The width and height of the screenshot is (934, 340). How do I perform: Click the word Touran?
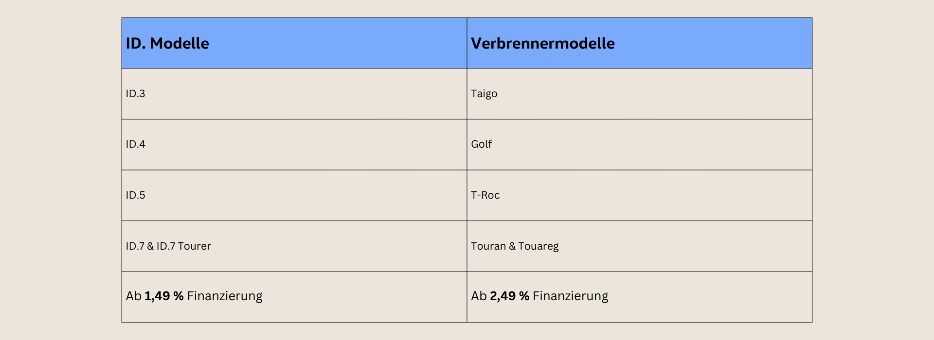[x=488, y=246]
